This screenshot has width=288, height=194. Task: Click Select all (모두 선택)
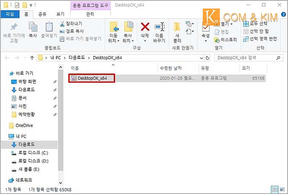click(255, 23)
